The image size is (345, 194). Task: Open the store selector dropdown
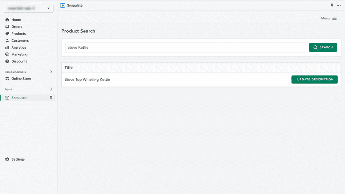29,8
